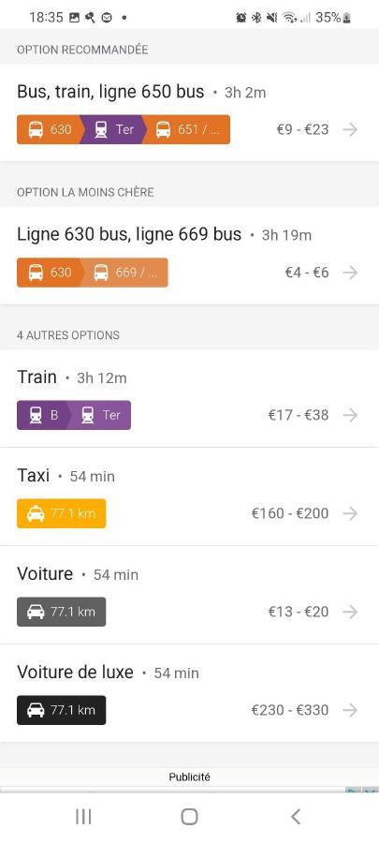Image resolution: width=379 pixels, height=843 pixels.
Task: Tap the 651 bus segment badge
Action: pos(187,129)
